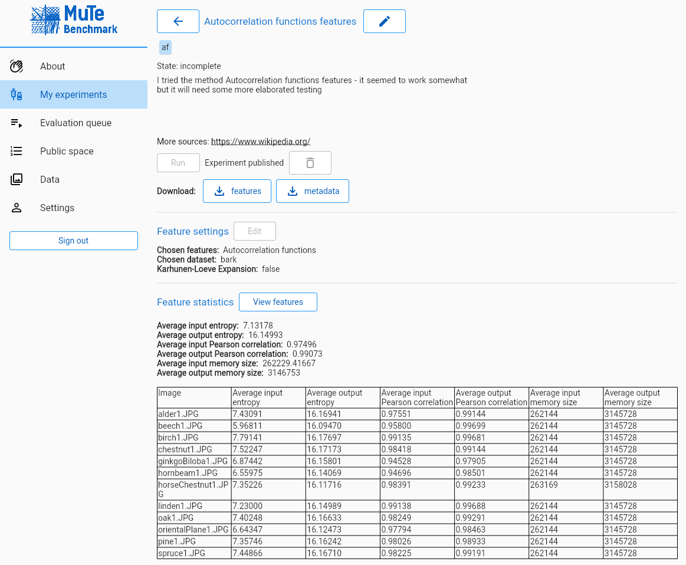
Task: Click the Sign out button
Action: coord(74,241)
